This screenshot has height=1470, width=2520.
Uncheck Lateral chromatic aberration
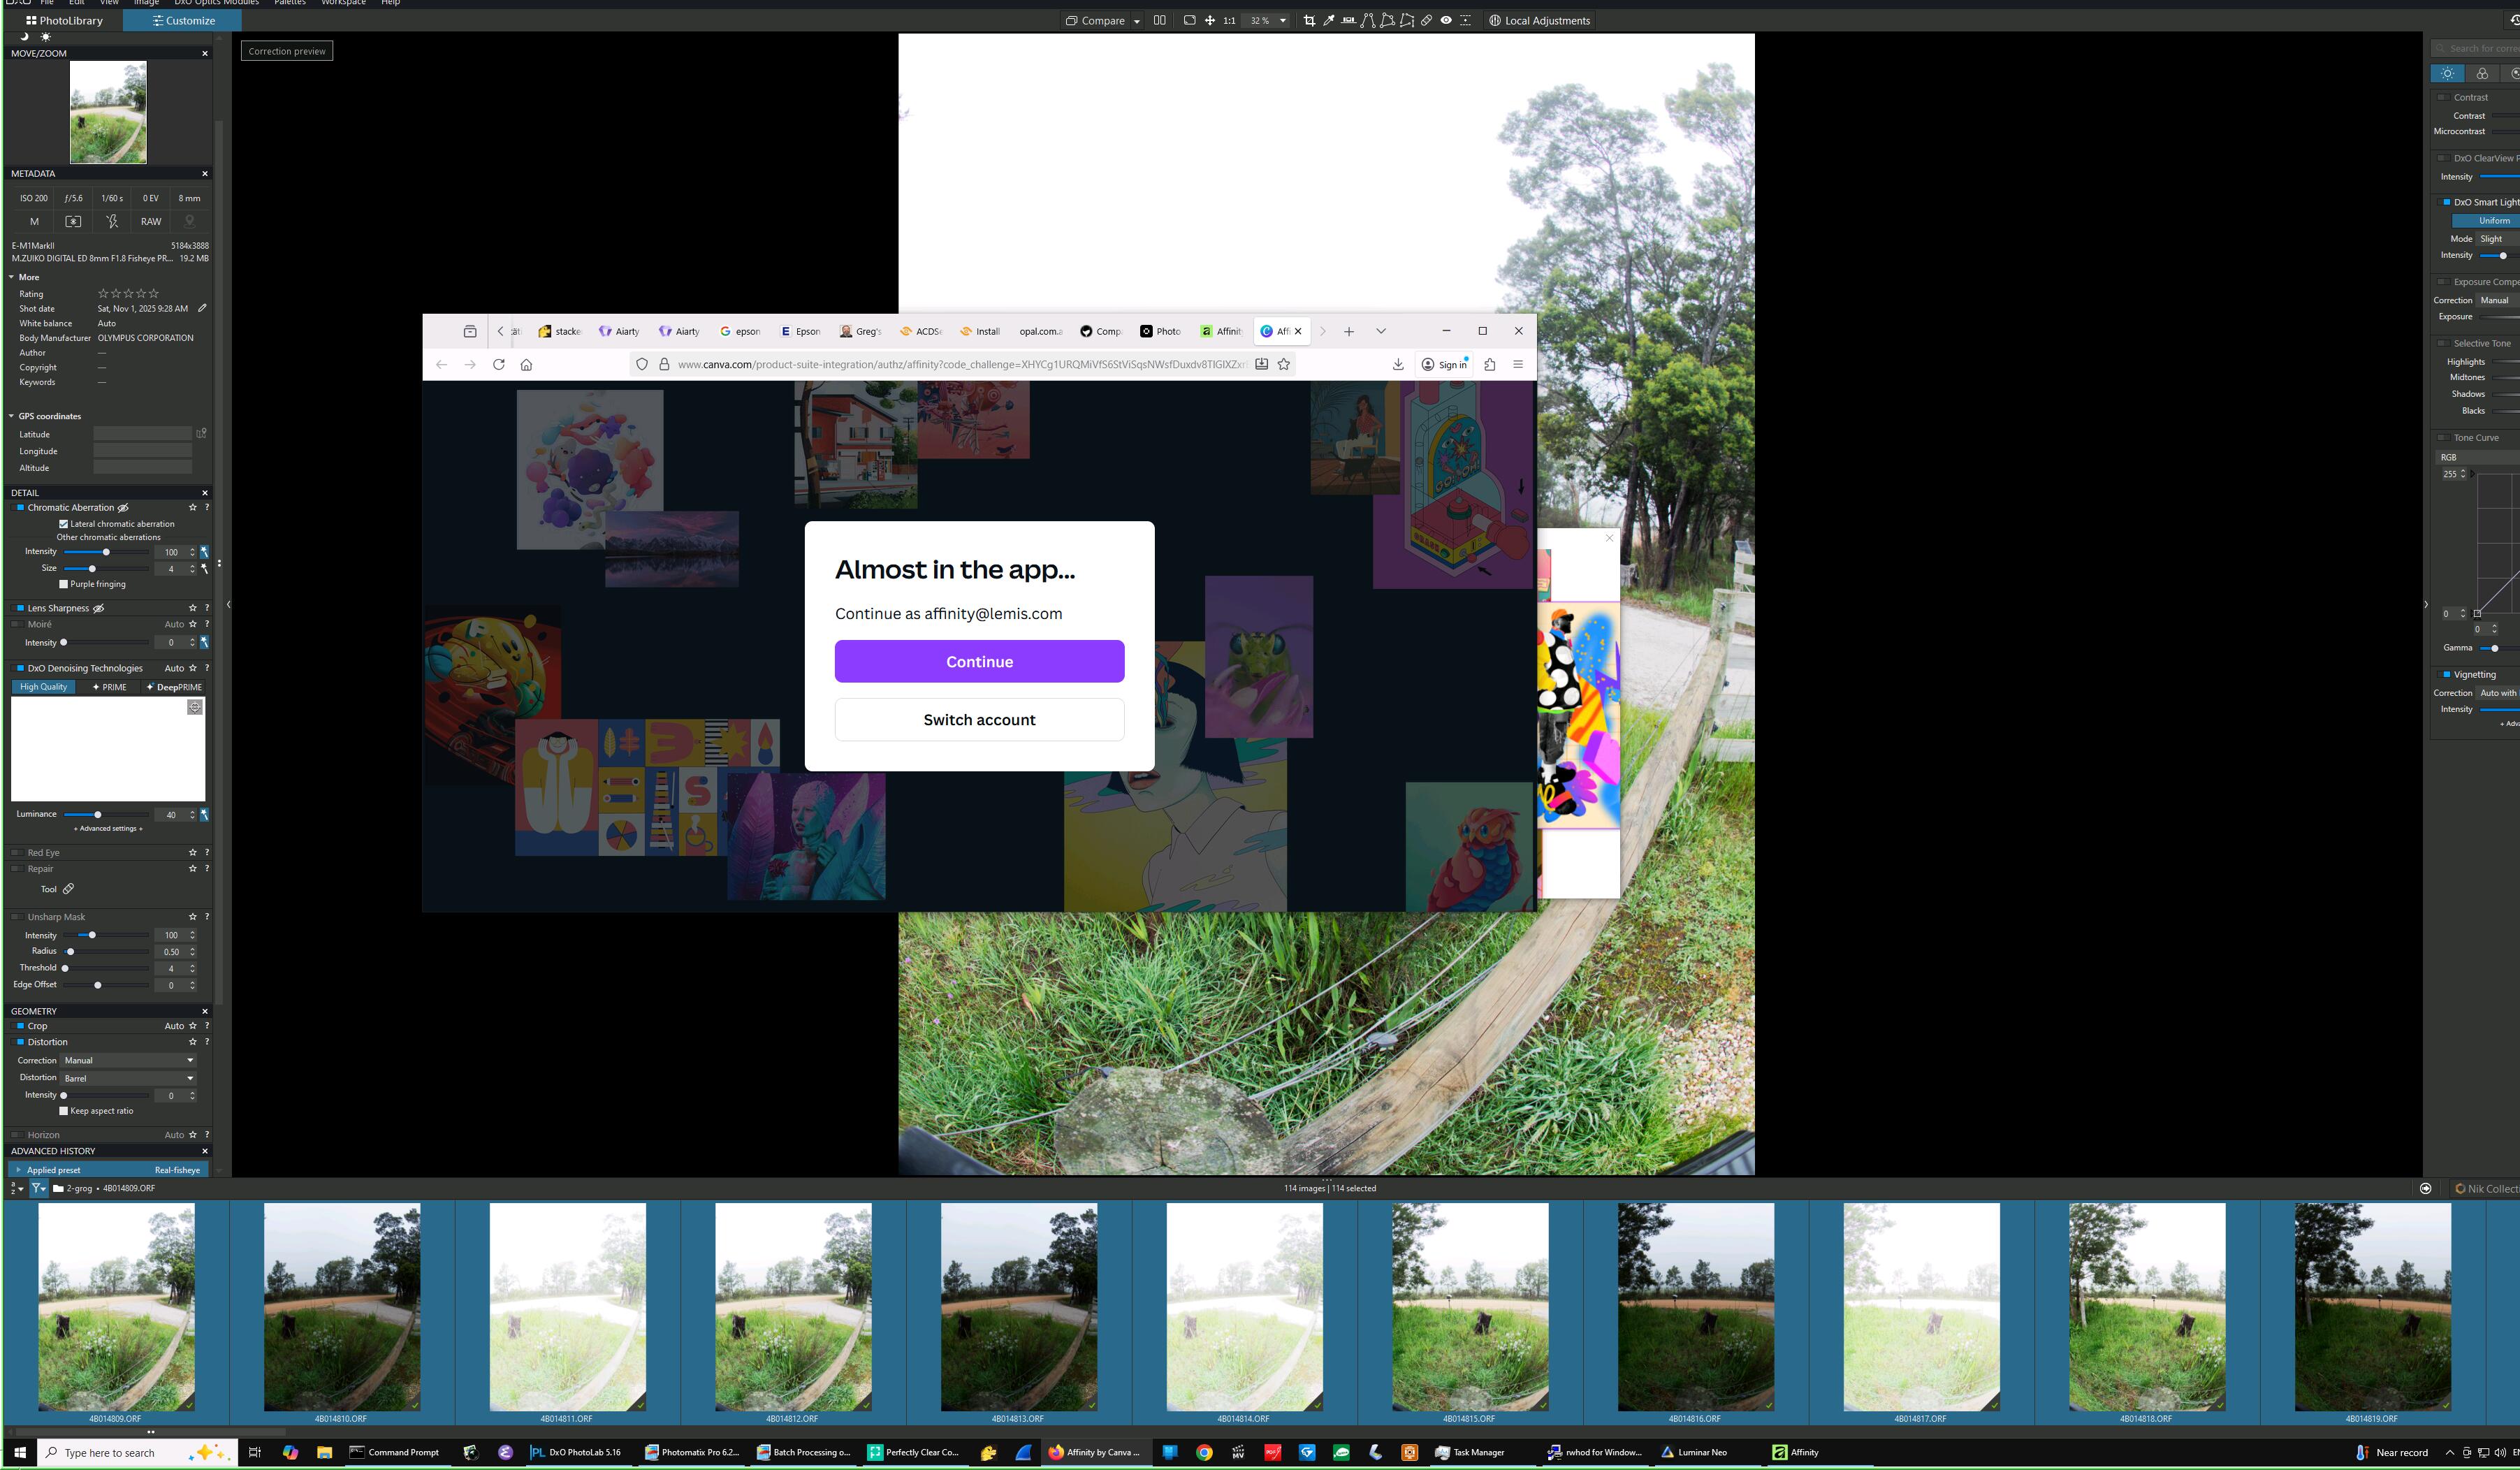(x=64, y=524)
